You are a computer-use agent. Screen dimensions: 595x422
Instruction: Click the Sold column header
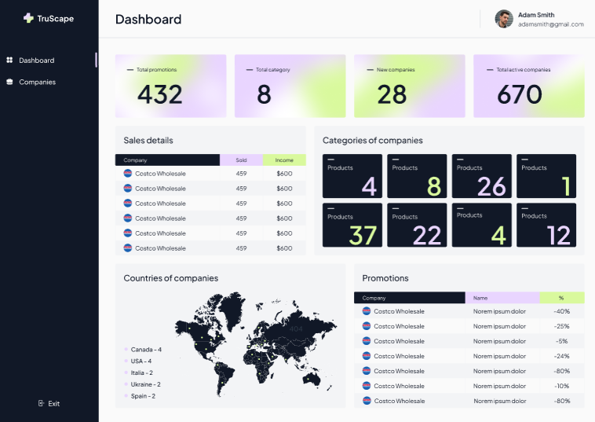coord(241,160)
